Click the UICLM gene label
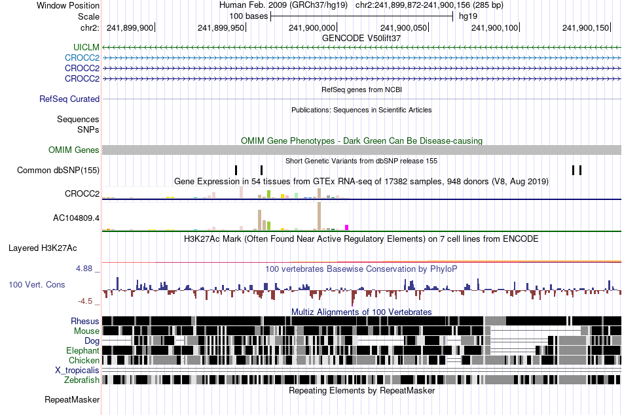Screen dimensions: 622x415 (x=86, y=47)
